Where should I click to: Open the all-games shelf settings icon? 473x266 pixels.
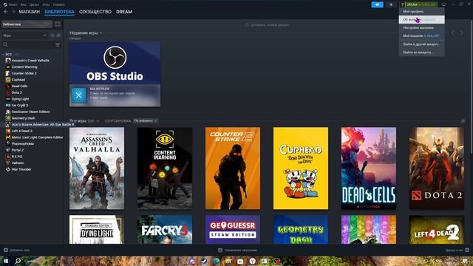463,121
